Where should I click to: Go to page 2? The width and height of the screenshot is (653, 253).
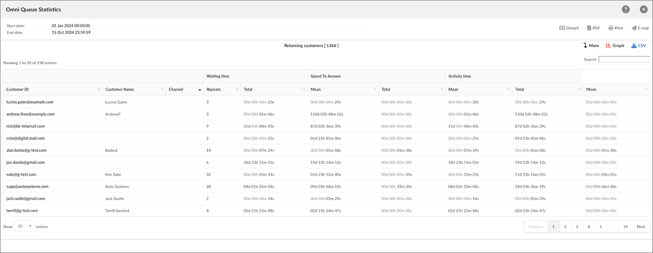click(x=565, y=227)
